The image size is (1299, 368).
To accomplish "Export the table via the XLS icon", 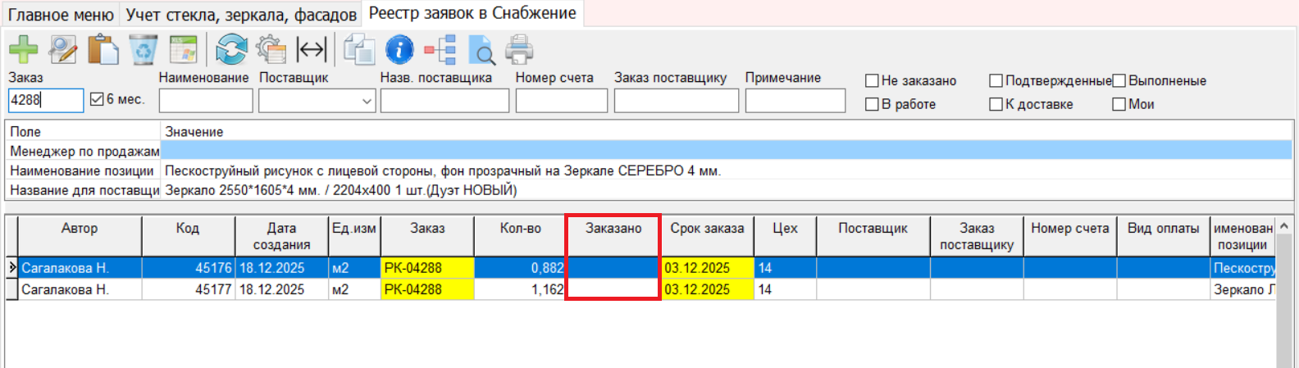I will coord(183,50).
